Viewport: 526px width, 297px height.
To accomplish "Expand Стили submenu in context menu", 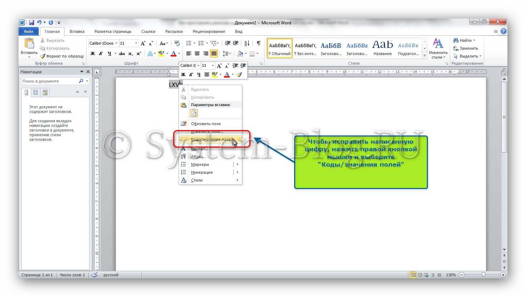I will (x=210, y=180).
